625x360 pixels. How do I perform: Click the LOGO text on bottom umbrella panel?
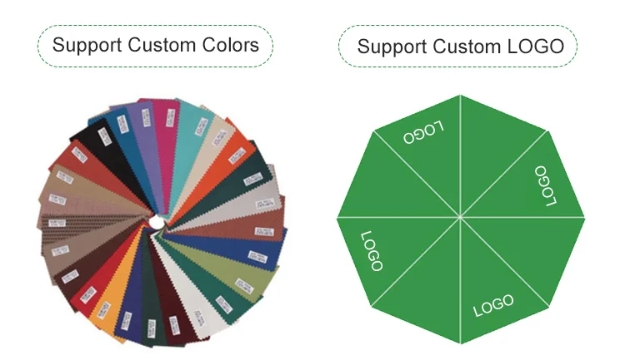click(x=493, y=305)
